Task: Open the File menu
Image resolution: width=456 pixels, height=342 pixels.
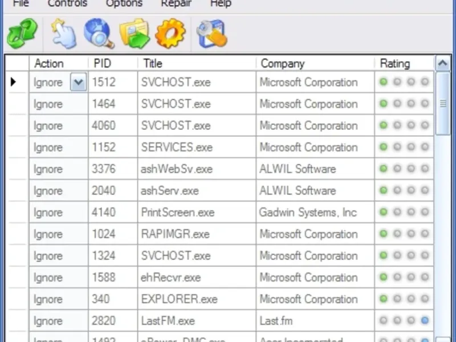Action: click(x=21, y=3)
